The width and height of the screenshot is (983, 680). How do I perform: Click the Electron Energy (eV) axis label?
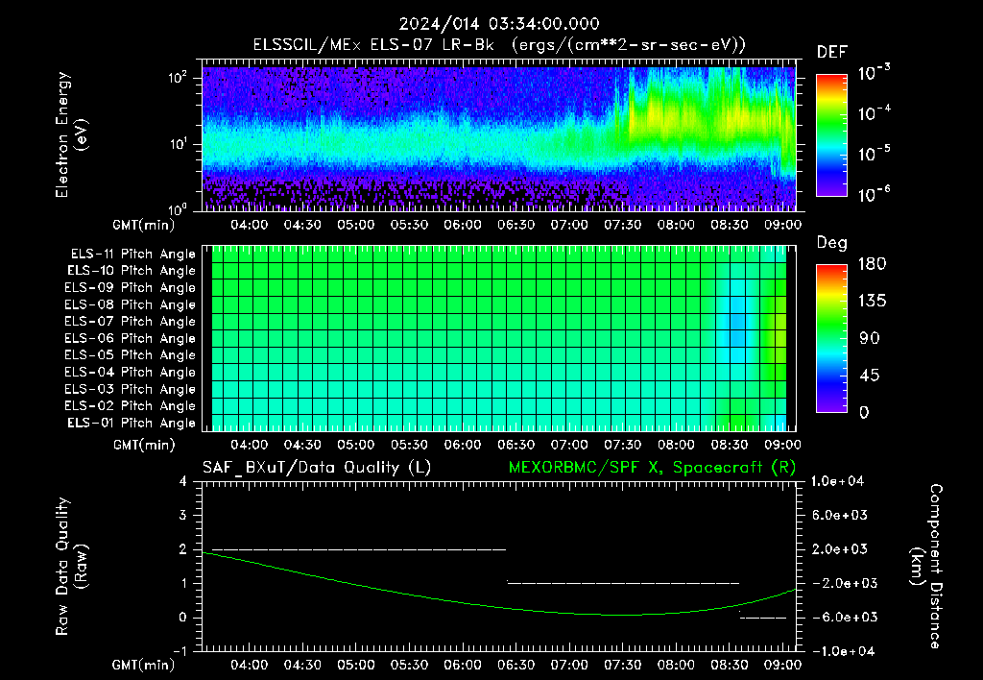[71, 134]
